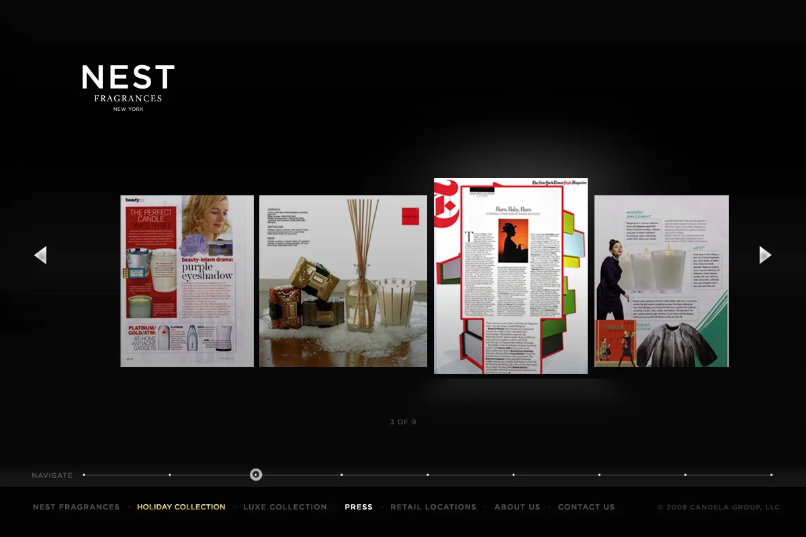806x537 pixels.
Task: Open the About Us page
Action: click(517, 507)
